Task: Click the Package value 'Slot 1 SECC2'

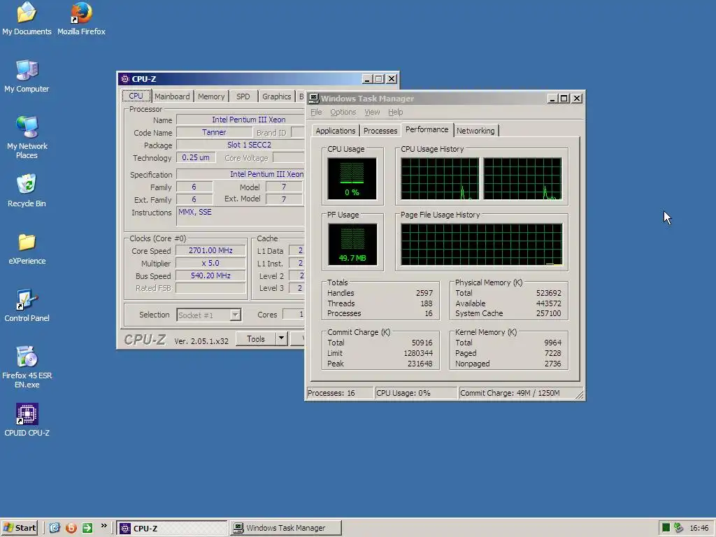Action: (241, 145)
